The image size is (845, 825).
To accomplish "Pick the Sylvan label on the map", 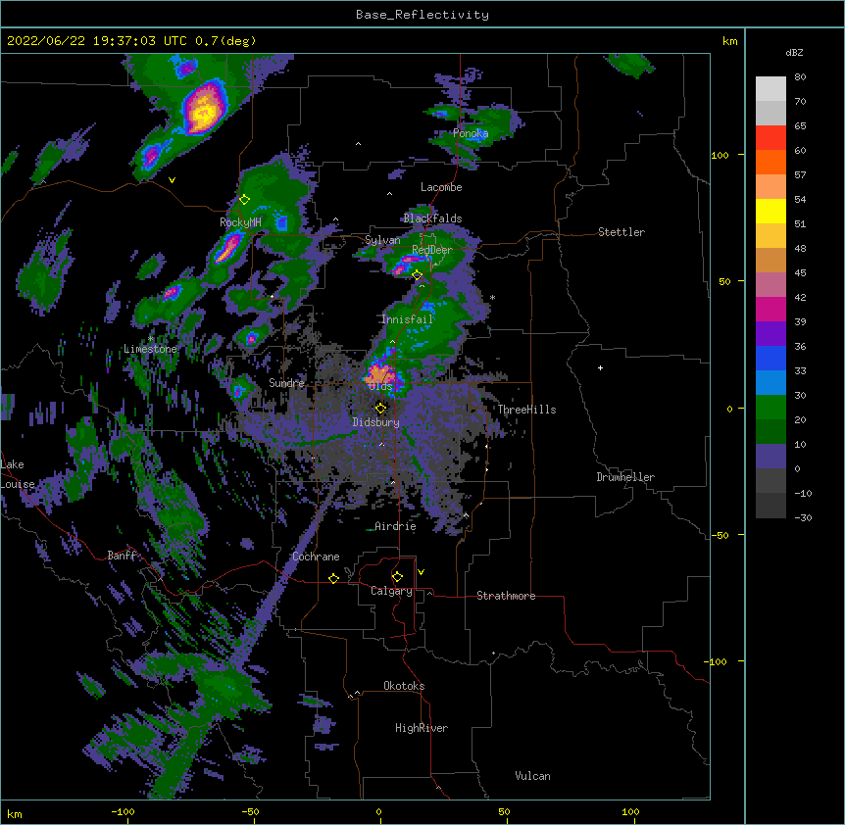I will (x=382, y=240).
